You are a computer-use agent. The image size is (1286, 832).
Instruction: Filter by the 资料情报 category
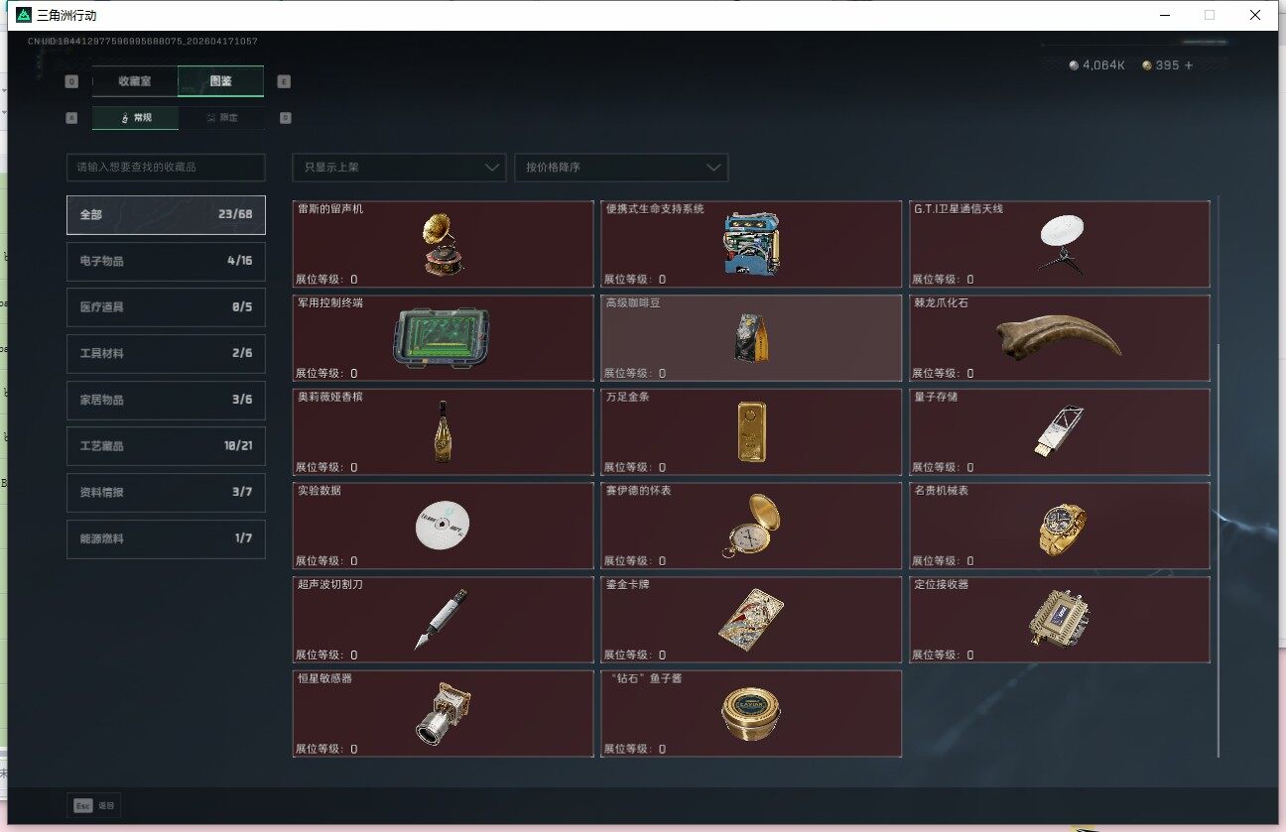pyautogui.click(x=166, y=492)
